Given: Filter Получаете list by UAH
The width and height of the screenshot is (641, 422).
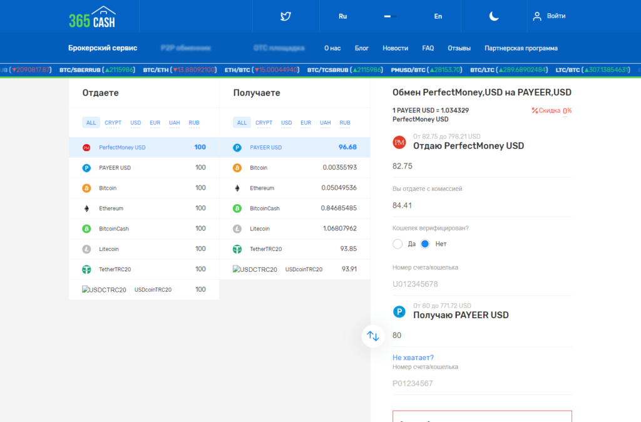Looking at the screenshot, I should [x=326, y=123].
